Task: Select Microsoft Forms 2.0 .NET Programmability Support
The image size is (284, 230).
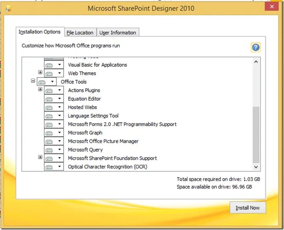Action: pos(122,124)
